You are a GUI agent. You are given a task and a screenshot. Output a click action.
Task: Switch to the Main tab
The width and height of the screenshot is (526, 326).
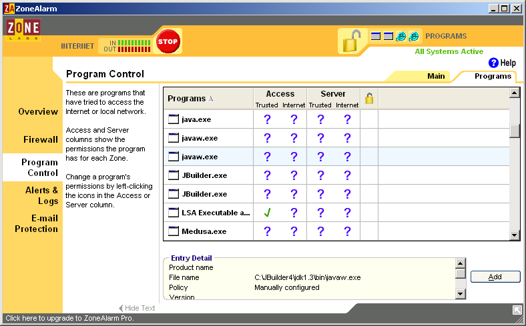point(435,76)
